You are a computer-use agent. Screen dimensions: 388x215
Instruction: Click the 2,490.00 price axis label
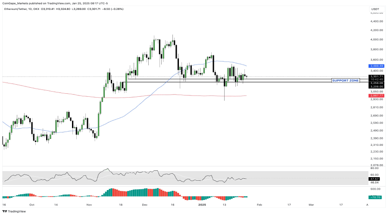point(377,131)
